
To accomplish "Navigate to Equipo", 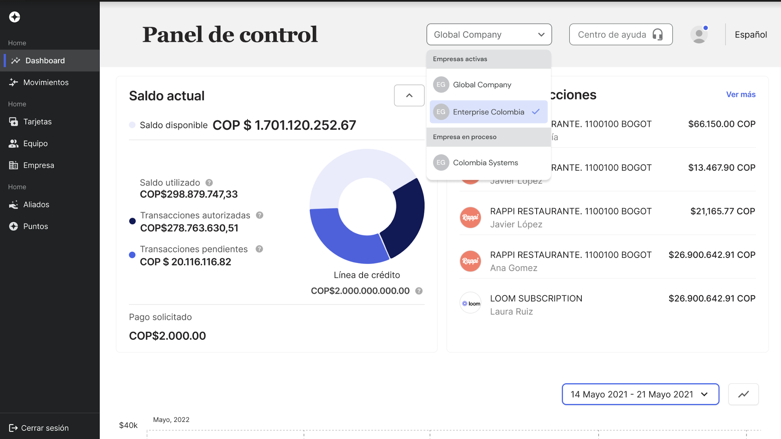I will tap(50, 143).
